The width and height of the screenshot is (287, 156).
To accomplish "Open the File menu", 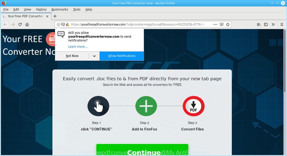I will (x=6, y=9).
